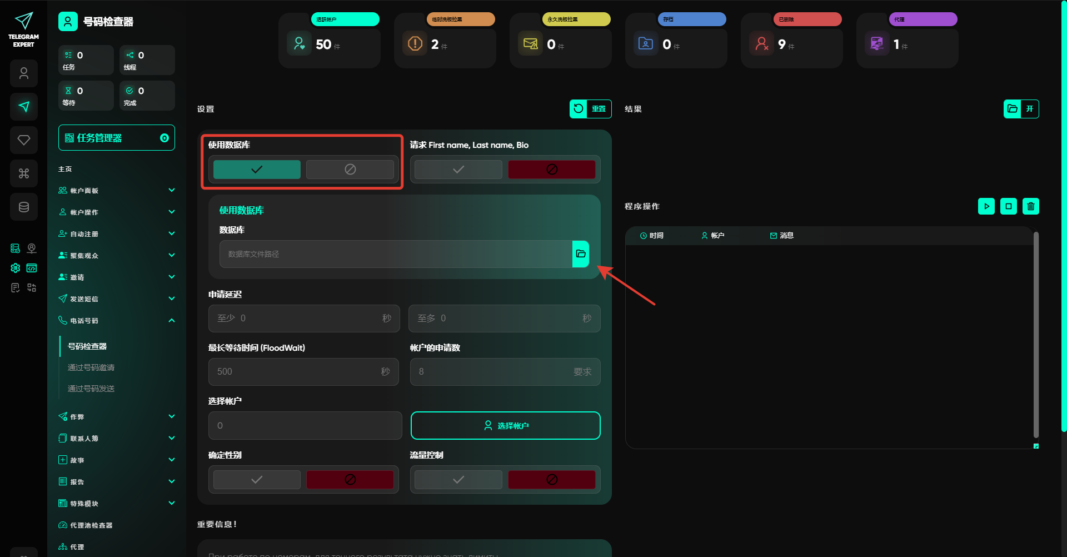Expand the 自动注册 sidebar section

[x=117, y=234]
